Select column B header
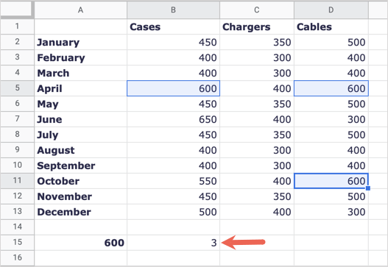 coord(173,10)
